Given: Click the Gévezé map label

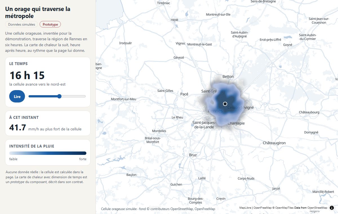Looking at the screenshot, I should pos(179,57).
